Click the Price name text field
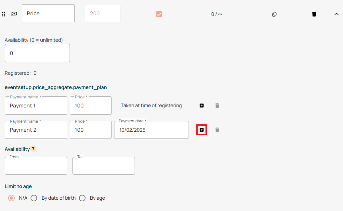This screenshot has height=211, width=343. click(48, 14)
